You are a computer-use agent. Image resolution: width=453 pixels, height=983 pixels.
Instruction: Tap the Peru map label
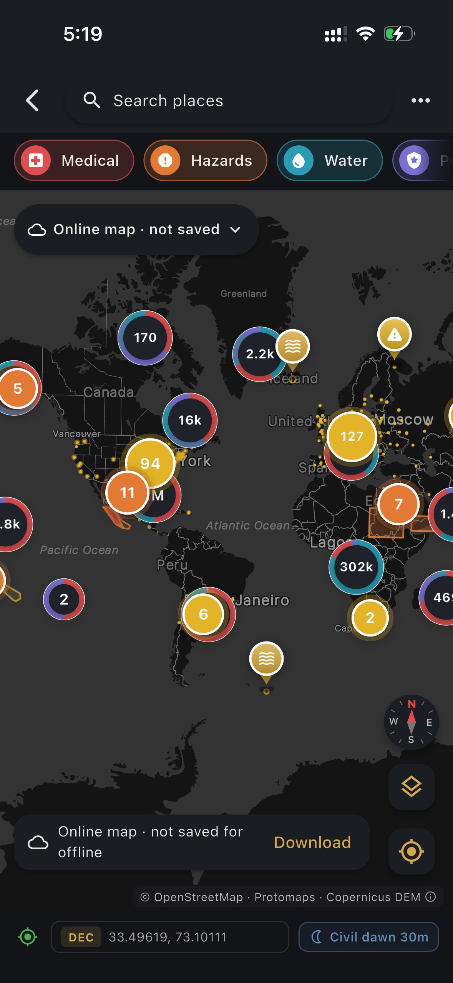pos(172,565)
